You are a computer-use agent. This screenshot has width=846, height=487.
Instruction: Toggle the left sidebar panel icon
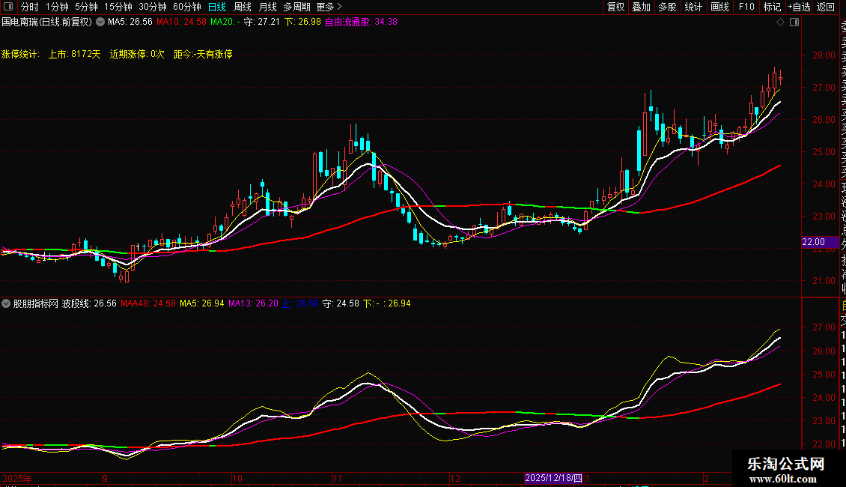[x=8, y=7]
